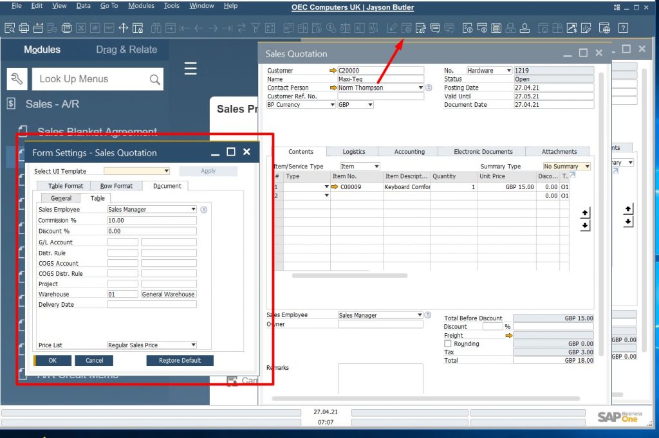Export the document to Microsoft Excel
Screen dimensions: 659x438
pyautogui.click(x=81, y=28)
